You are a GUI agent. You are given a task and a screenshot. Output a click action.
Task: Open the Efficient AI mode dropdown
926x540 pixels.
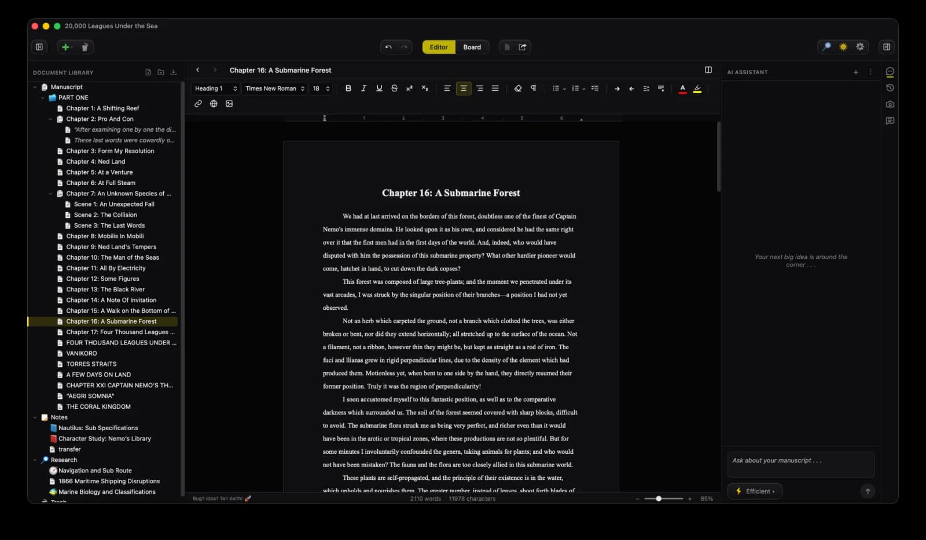755,491
